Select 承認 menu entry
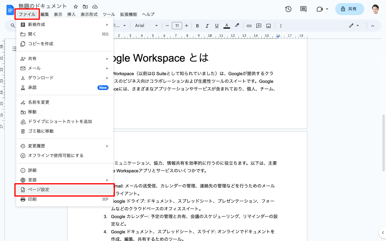386x241 pixels. (x=65, y=87)
